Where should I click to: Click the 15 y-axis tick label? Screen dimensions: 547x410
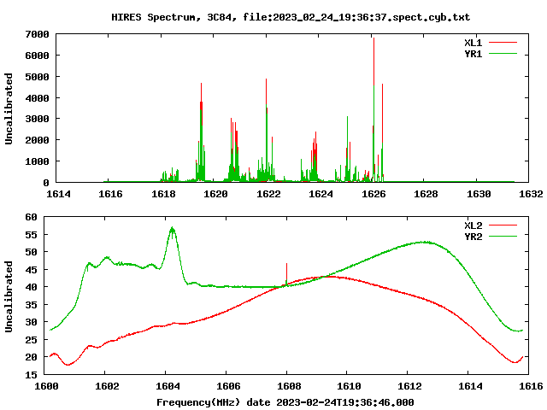click(31, 375)
